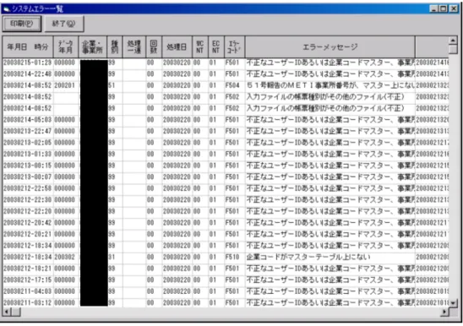Click the vertical scrollbar thumb
This screenshot has height=326, width=463.
coord(453,49)
